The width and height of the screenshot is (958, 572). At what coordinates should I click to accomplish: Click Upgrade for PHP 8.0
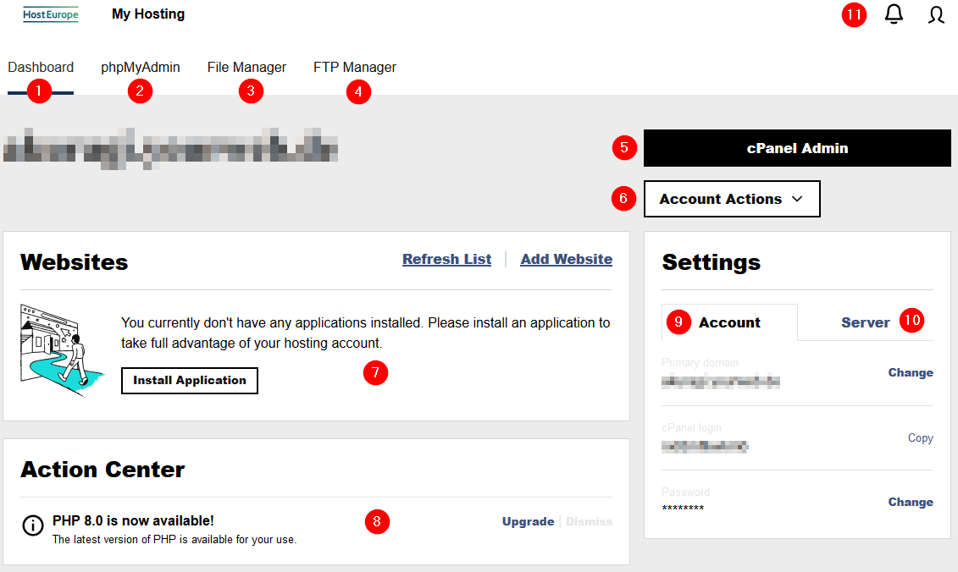click(528, 521)
